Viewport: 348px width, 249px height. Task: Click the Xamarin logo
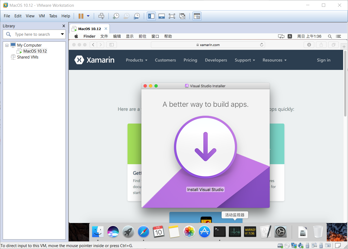(x=94, y=60)
